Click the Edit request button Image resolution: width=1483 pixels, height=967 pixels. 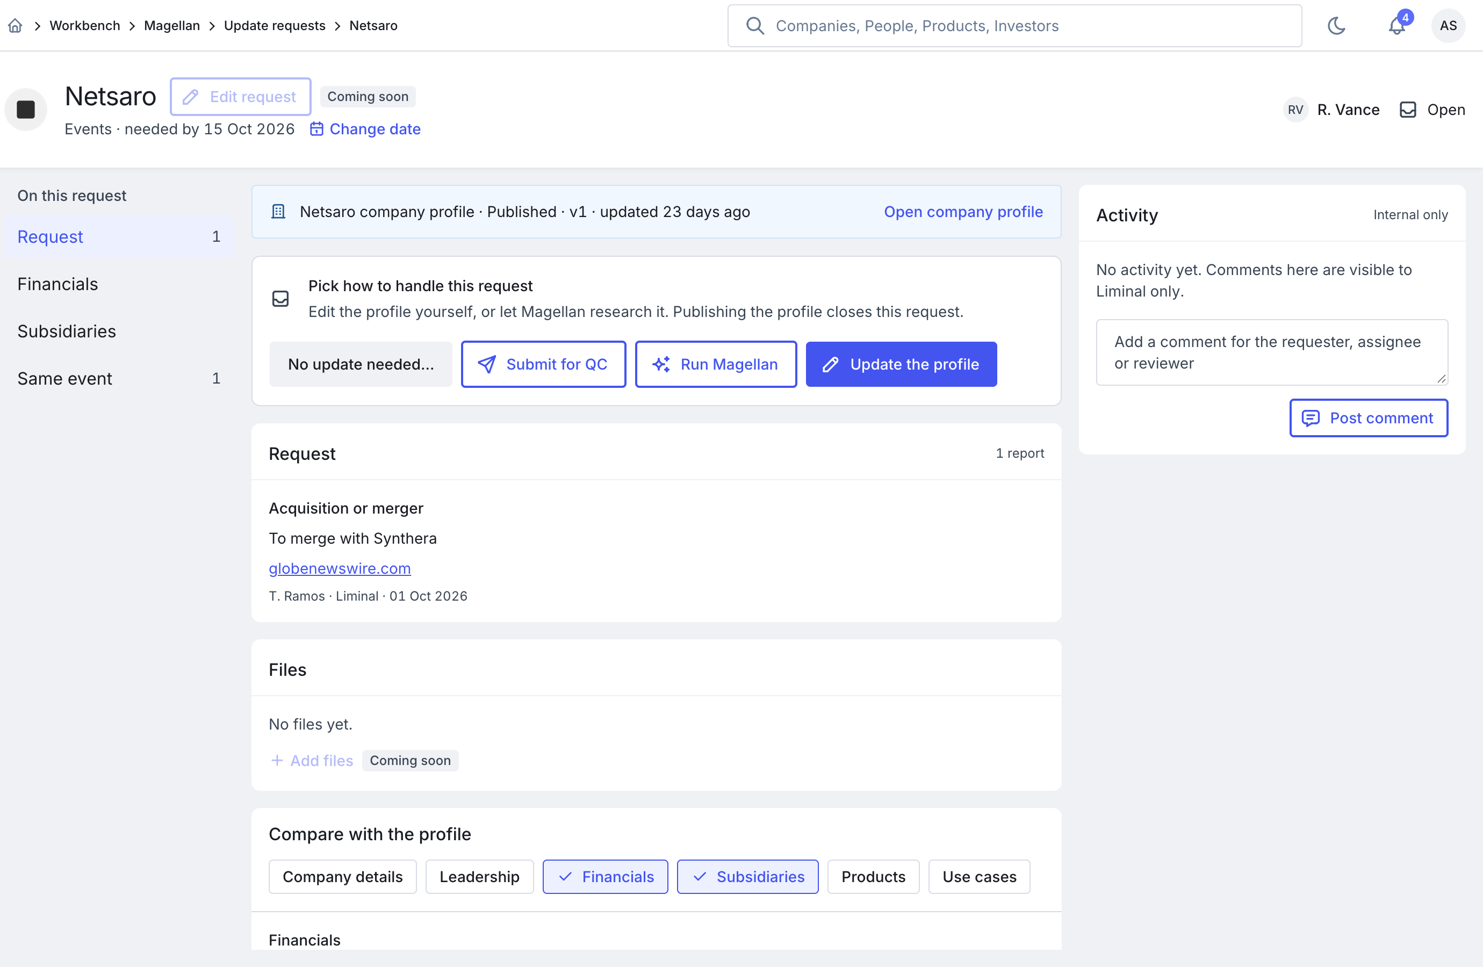241,97
